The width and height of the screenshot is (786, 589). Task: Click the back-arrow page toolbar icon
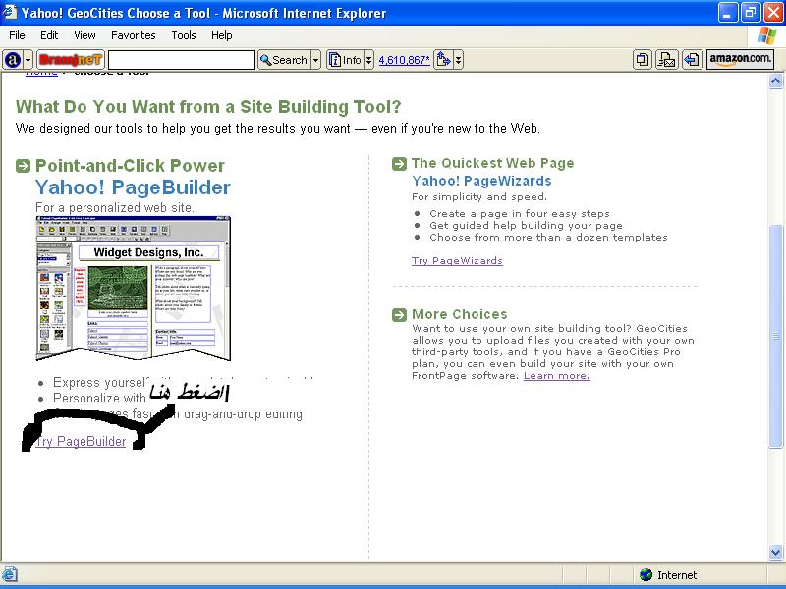coord(693,60)
